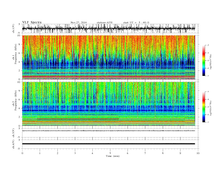Click the "VLF Spectra" title text
This screenshot has width=223, height=172.
pos(32,22)
